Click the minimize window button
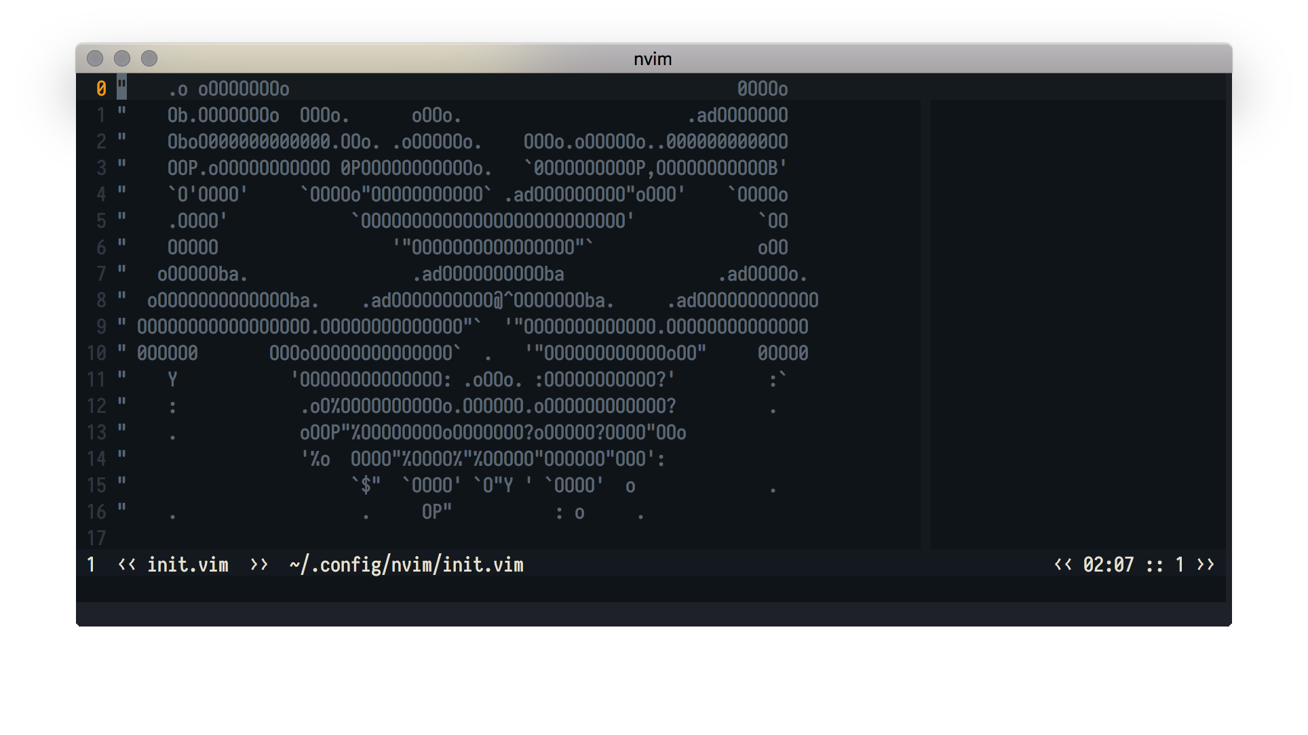Viewport: 1308px width, 735px height. [122, 59]
